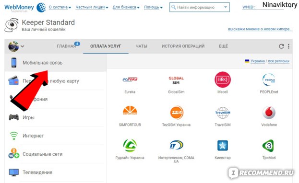
Task: Open the 'все регионы' link
Action: pyautogui.click(x=278, y=61)
